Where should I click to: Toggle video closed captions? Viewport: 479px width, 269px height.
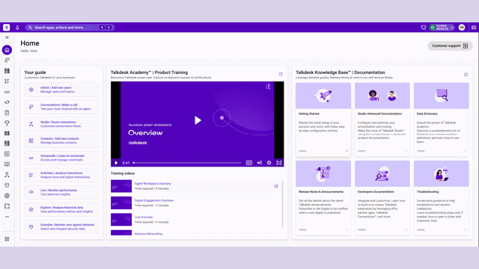pyautogui.click(x=249, y=163)
